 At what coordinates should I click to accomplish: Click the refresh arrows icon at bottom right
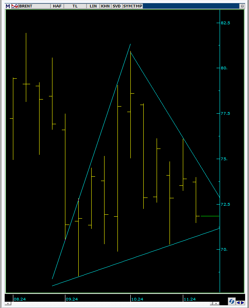[x=232, y=301]
